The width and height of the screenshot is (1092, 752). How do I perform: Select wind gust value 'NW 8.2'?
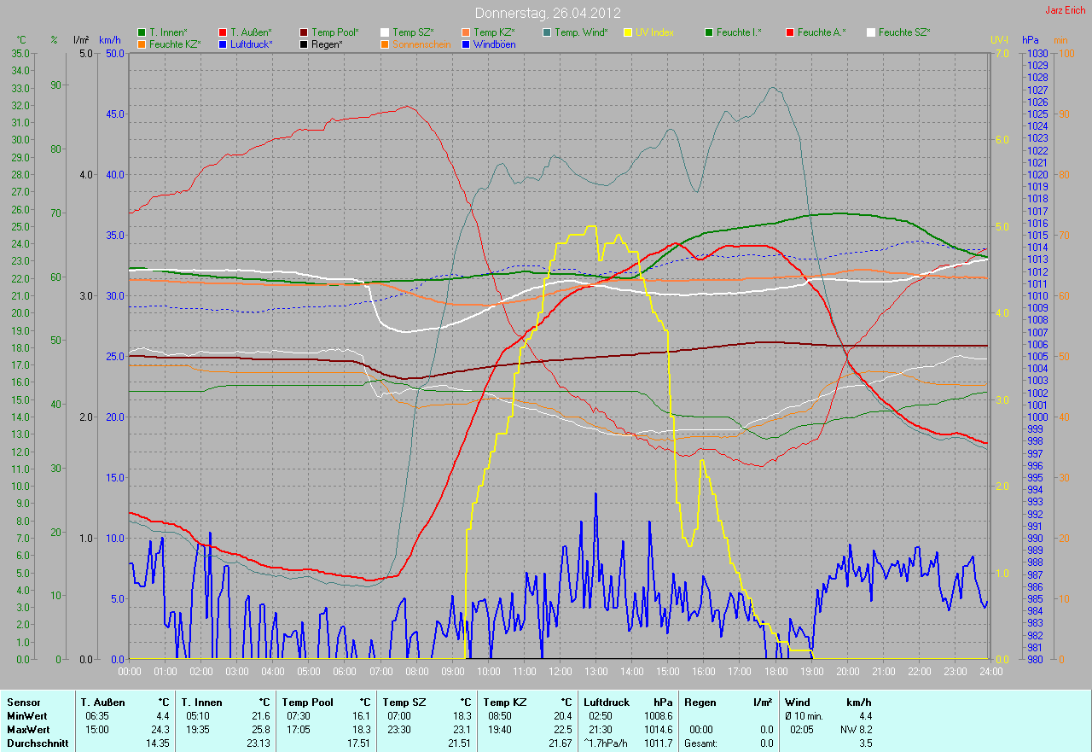(x=857, y=730)
